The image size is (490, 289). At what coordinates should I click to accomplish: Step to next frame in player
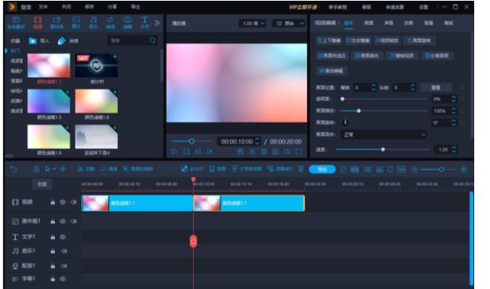pyautogui.click(x=209, y=152)
